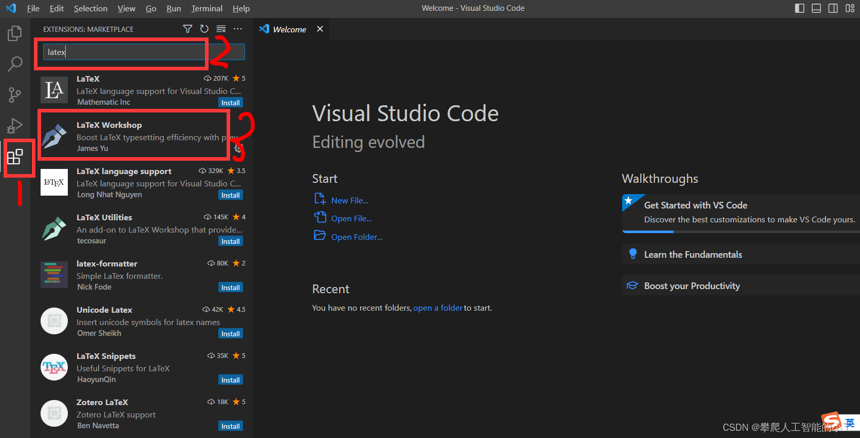Image resolution: width=860 pixels, height=438 pixels.
Task: Open the Help menu
Action: coord(241,8)
